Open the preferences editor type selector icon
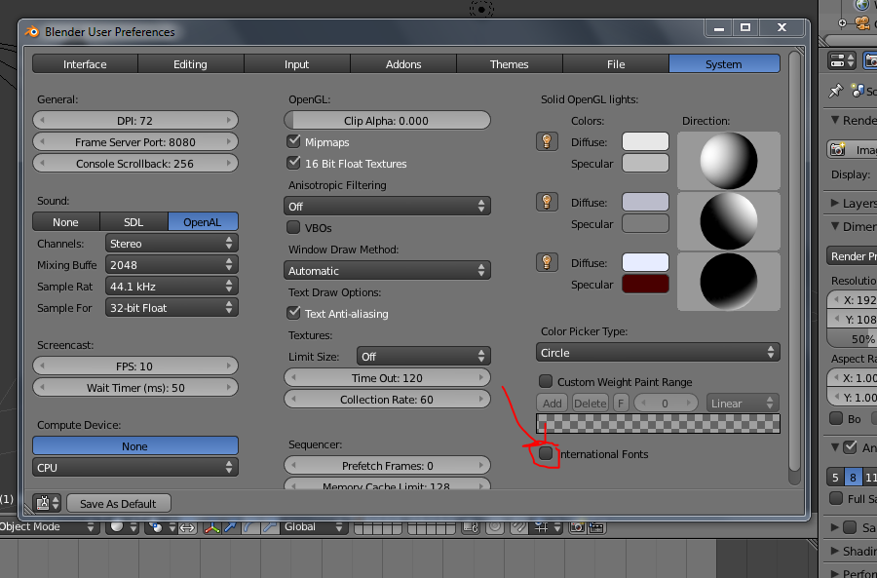The width and height of the screenshot is (877, 578). pos(47,504)
